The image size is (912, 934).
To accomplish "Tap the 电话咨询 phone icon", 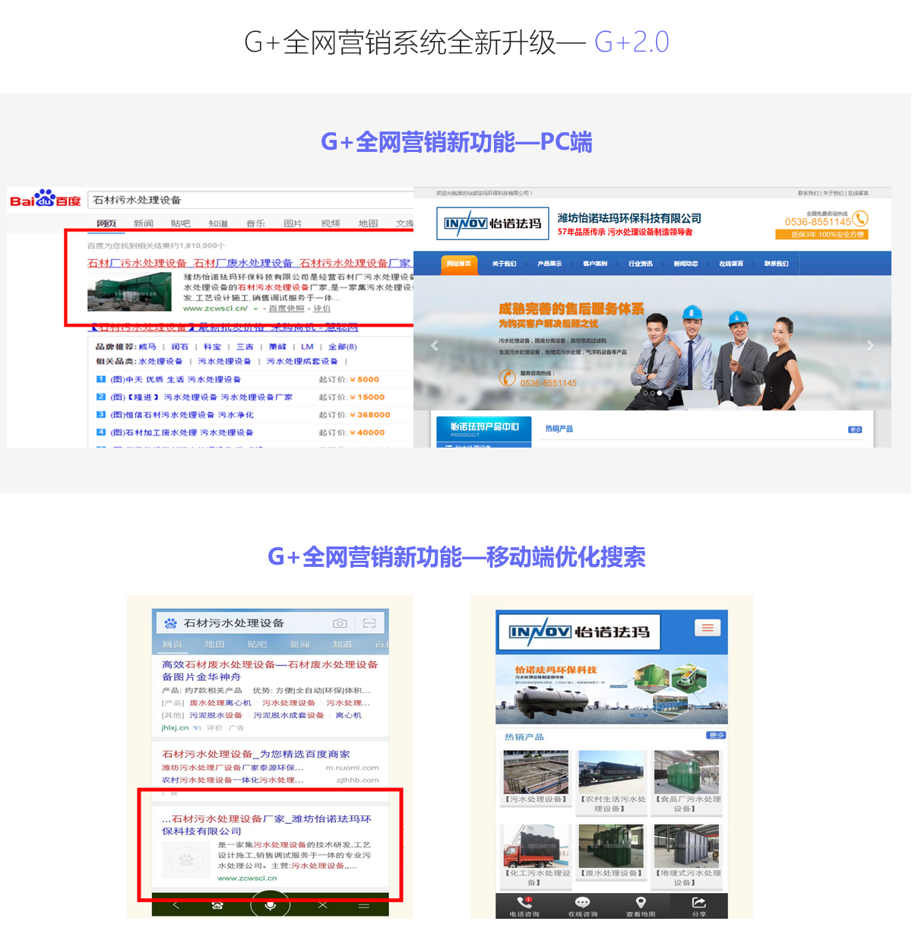I will pos(524,902).
